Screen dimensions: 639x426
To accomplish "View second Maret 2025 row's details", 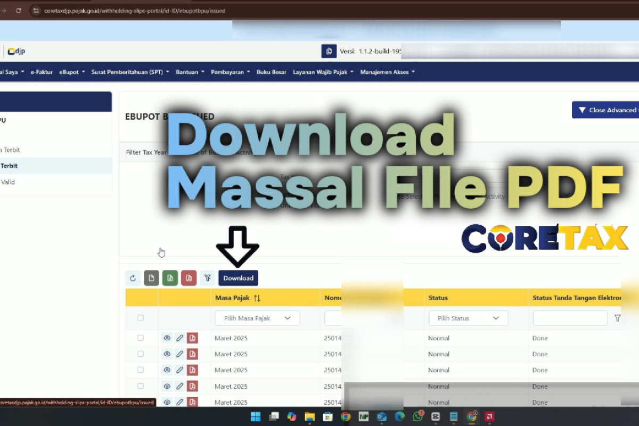I will tap(167, 354).
